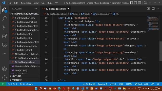
Task: Open 6_bs4tables.html file
Action: click(x=24, y=38)
